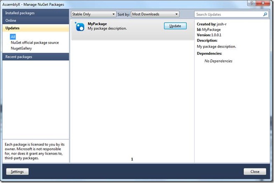Click the Update button for MyPackage
274x183 pixels.
coord(175,26)
